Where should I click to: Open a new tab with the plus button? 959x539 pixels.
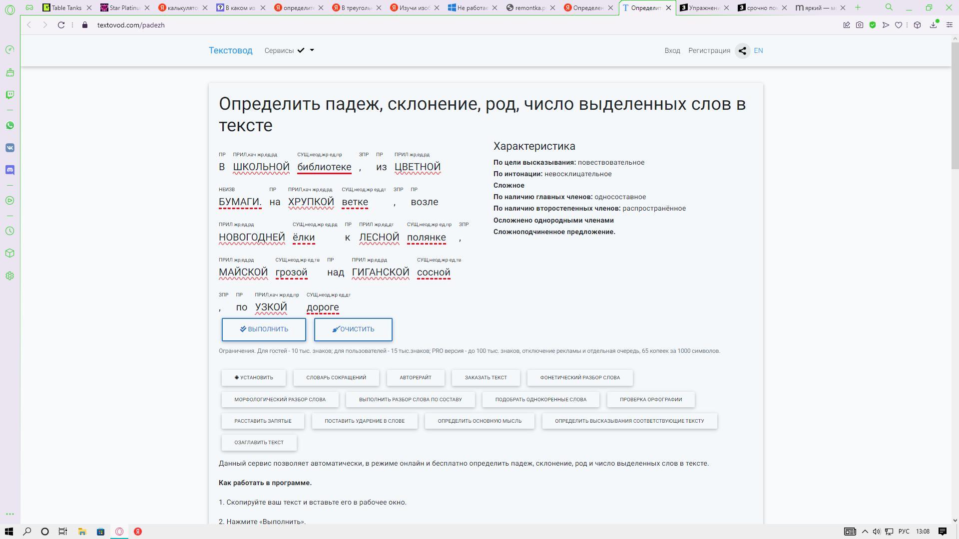858,7
